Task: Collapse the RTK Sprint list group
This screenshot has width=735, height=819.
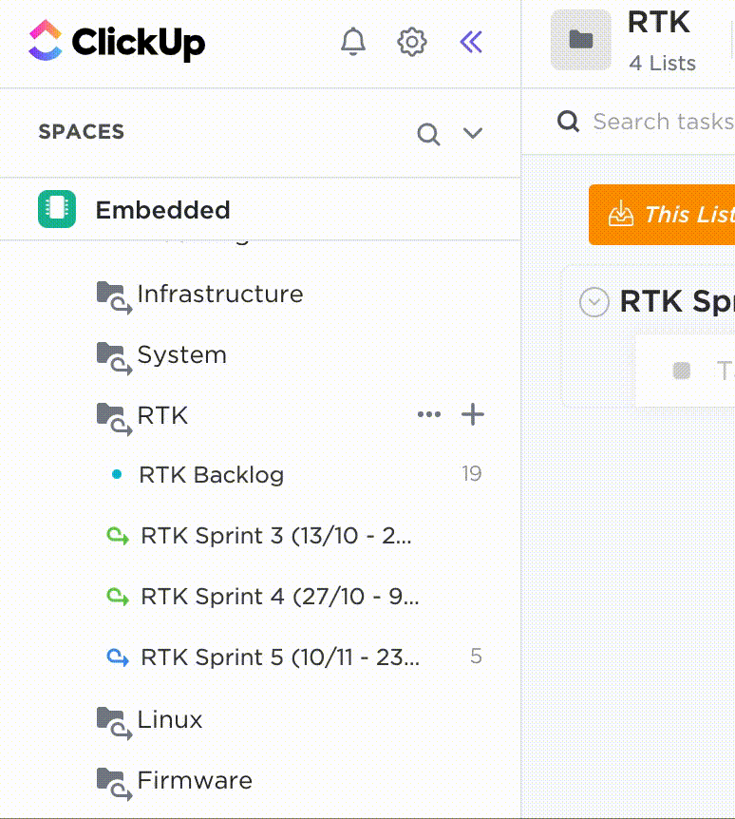Action: (594, 301)
